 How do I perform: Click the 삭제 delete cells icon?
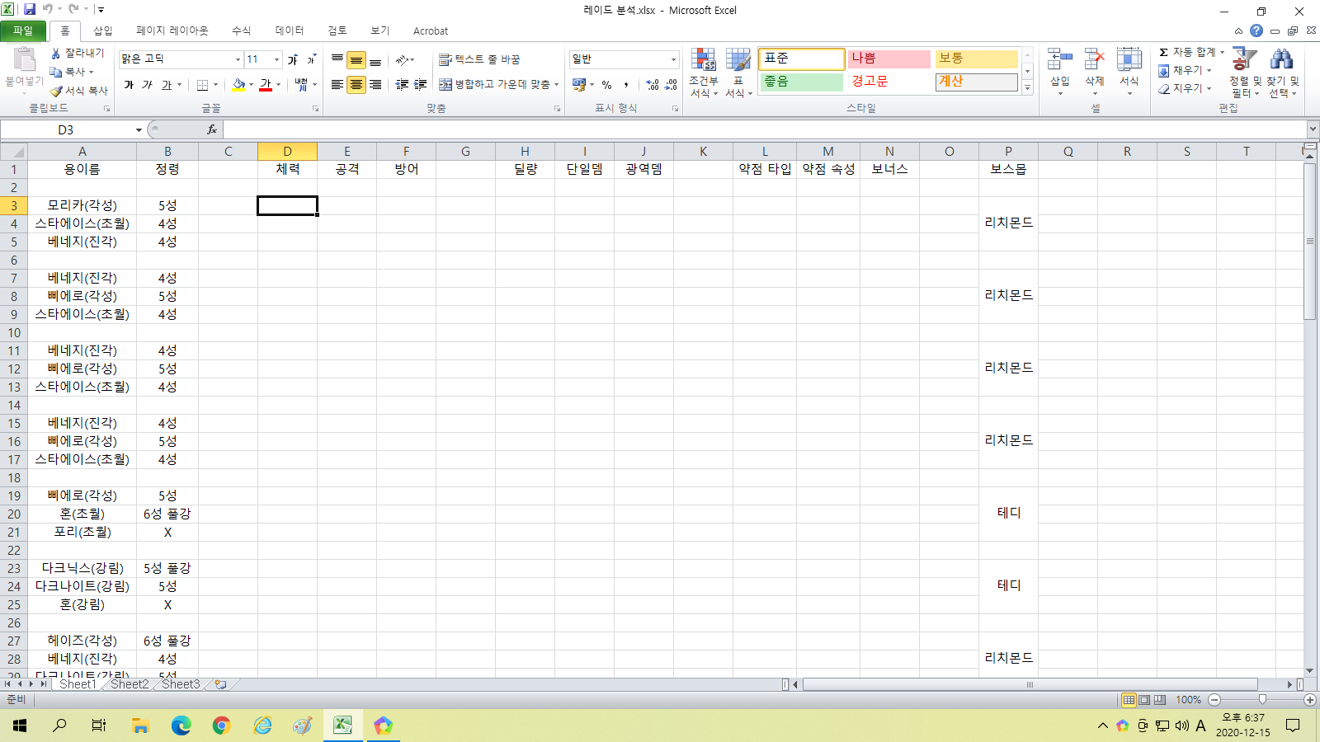(x=1094, y=60)
